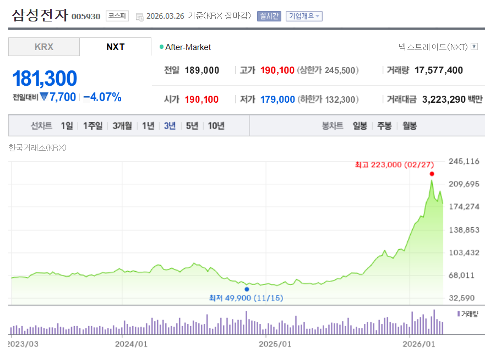Click the 전일 value 189,000
The image size is (485, 352).
(x=202, y=70)
